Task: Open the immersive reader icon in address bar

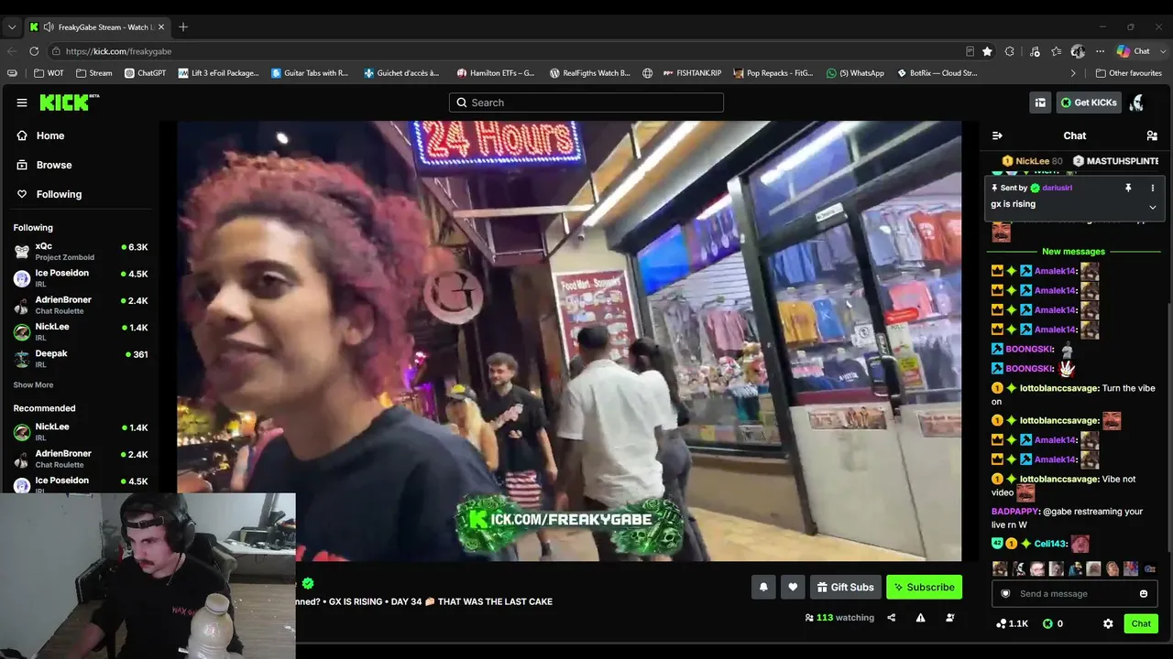Action: [x=970, y=51]
